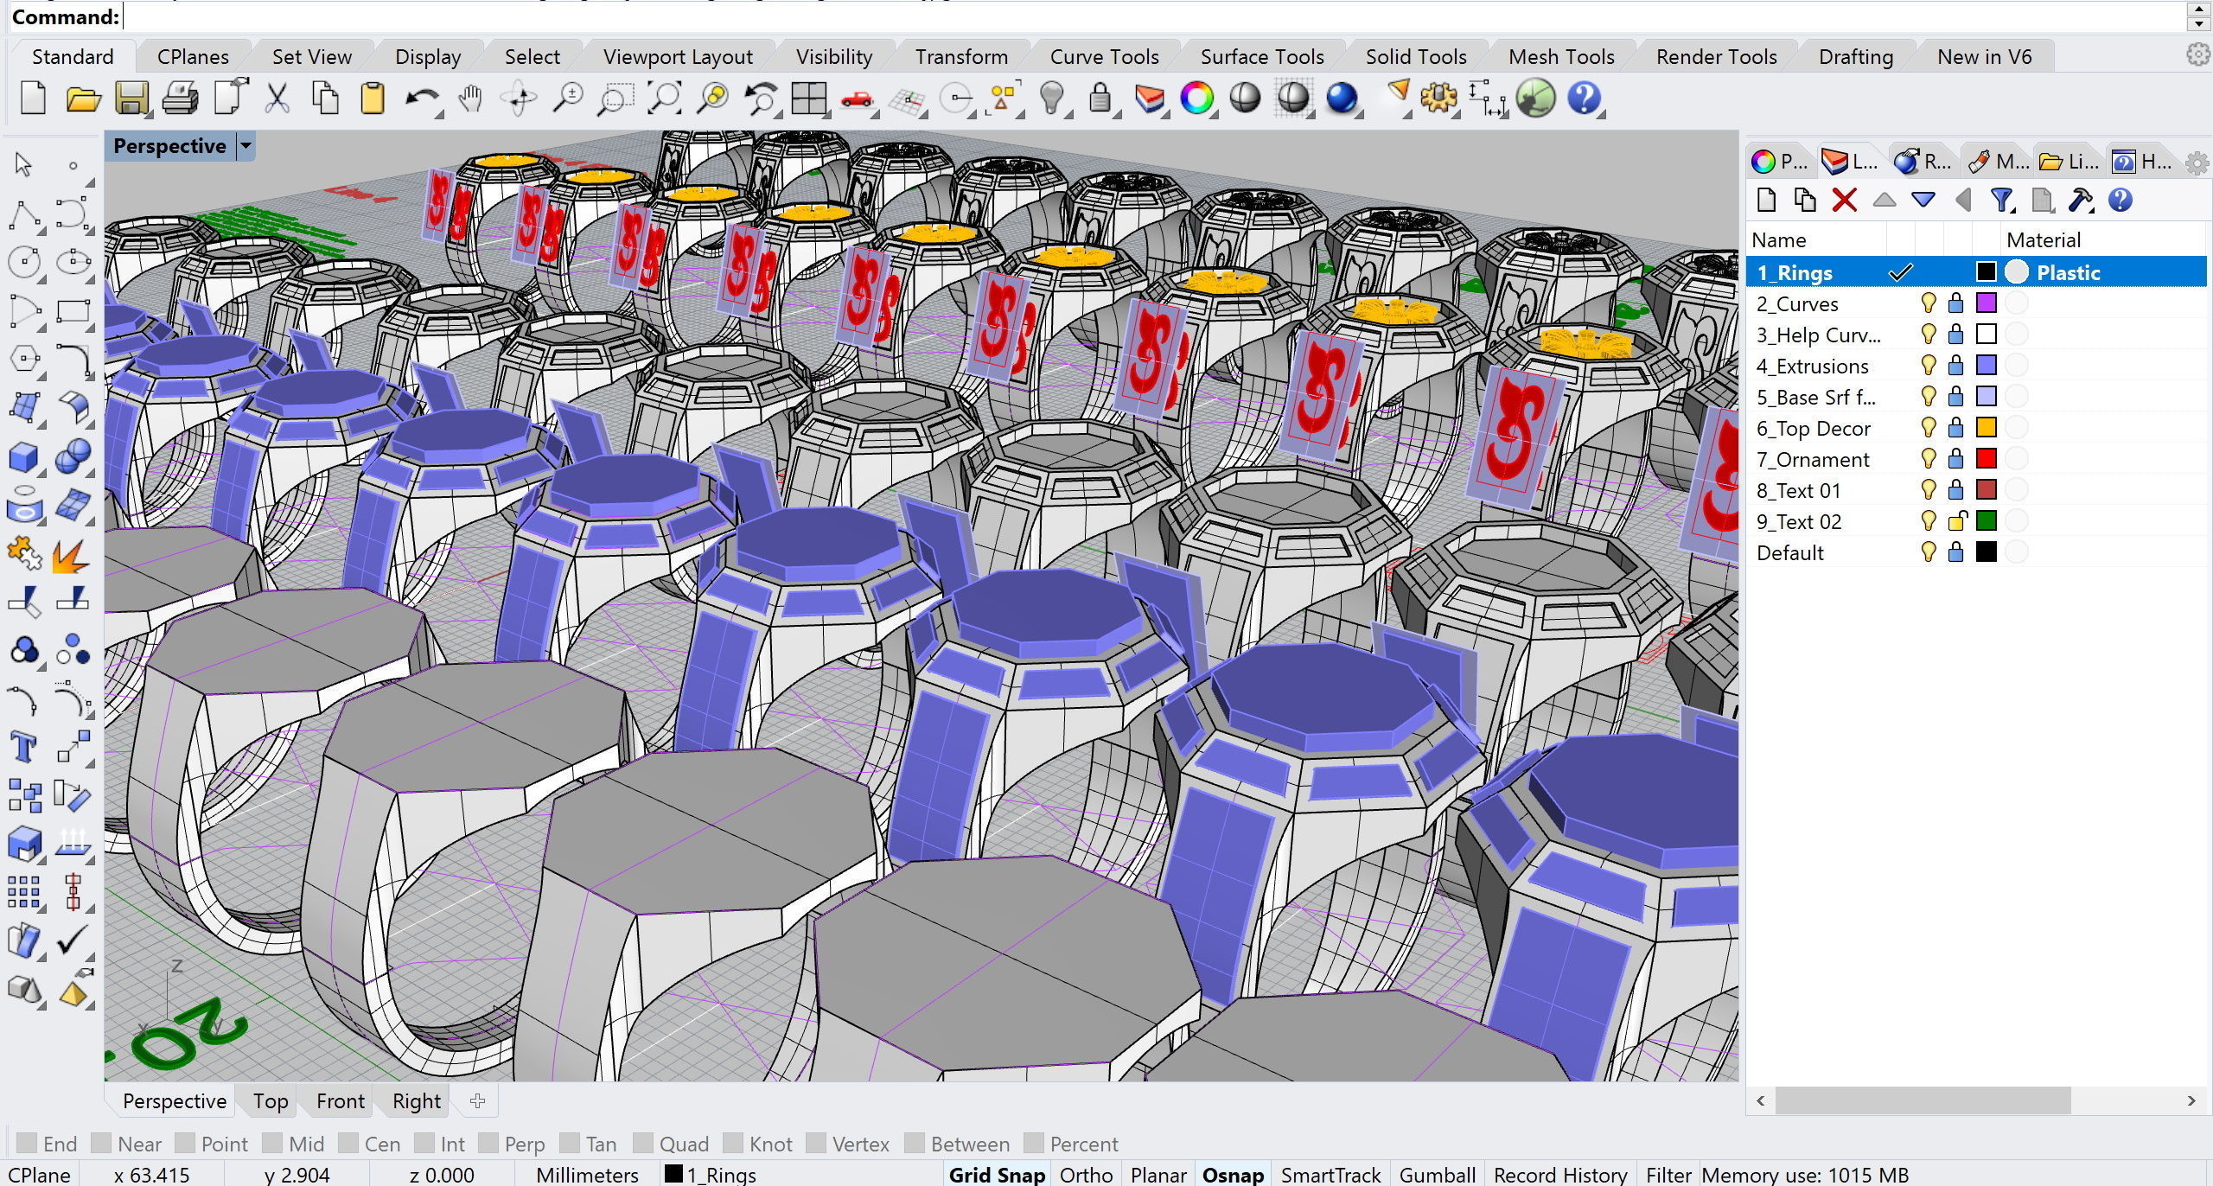Screen dimensions: 2213x1186
Task: Toggle visibility bulb of 2_Curves layer
Action: point(1928,303)
